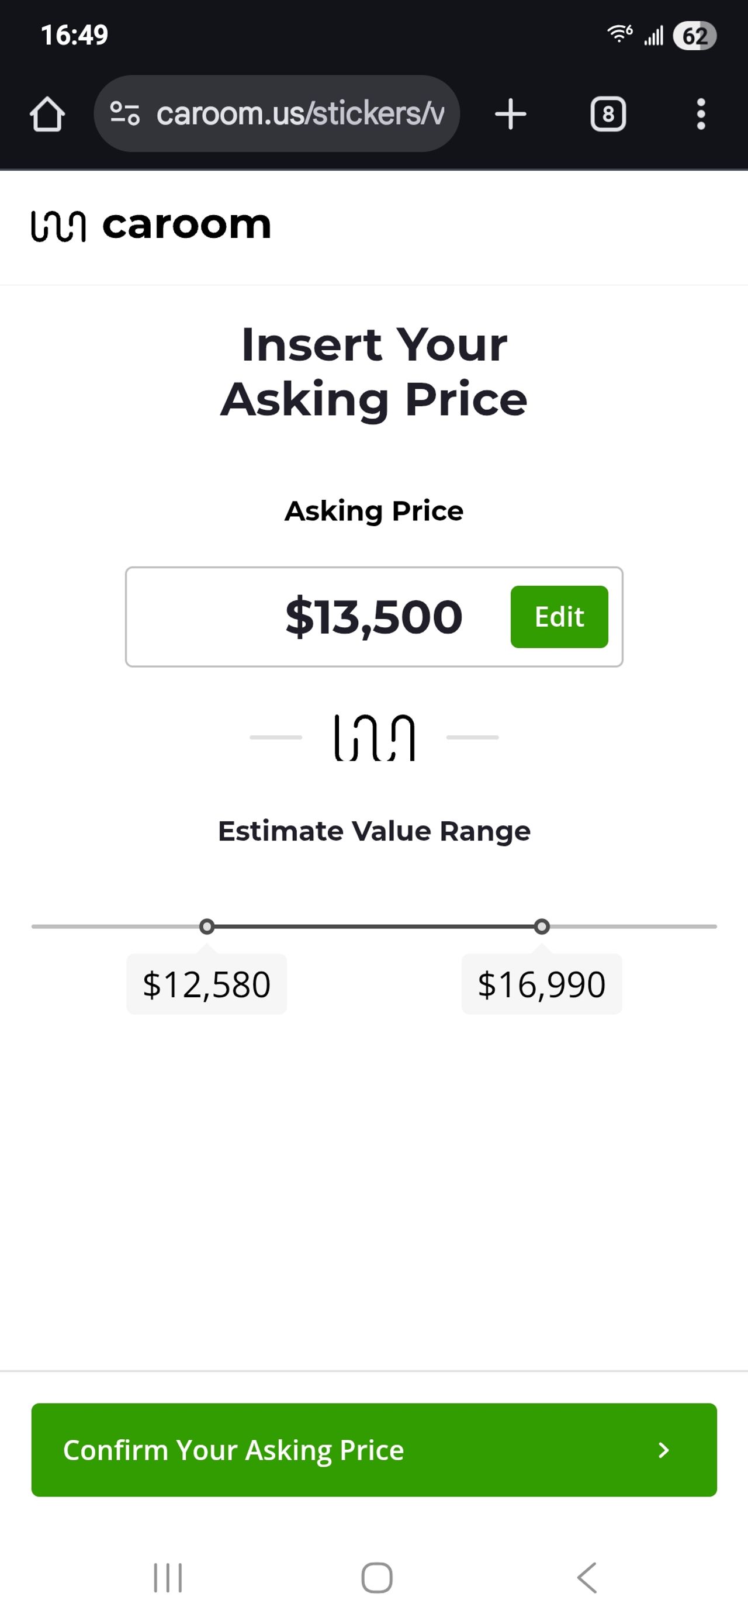Viewport: 748px width, 1621px height.
Task: Tap the caroom logo in header
Action: point(151,225)
